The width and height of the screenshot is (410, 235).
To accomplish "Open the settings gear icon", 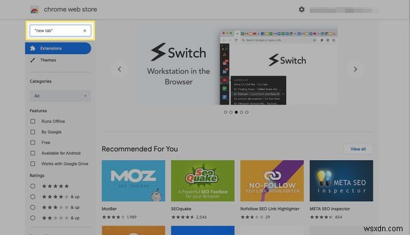I will coord(302,9).
